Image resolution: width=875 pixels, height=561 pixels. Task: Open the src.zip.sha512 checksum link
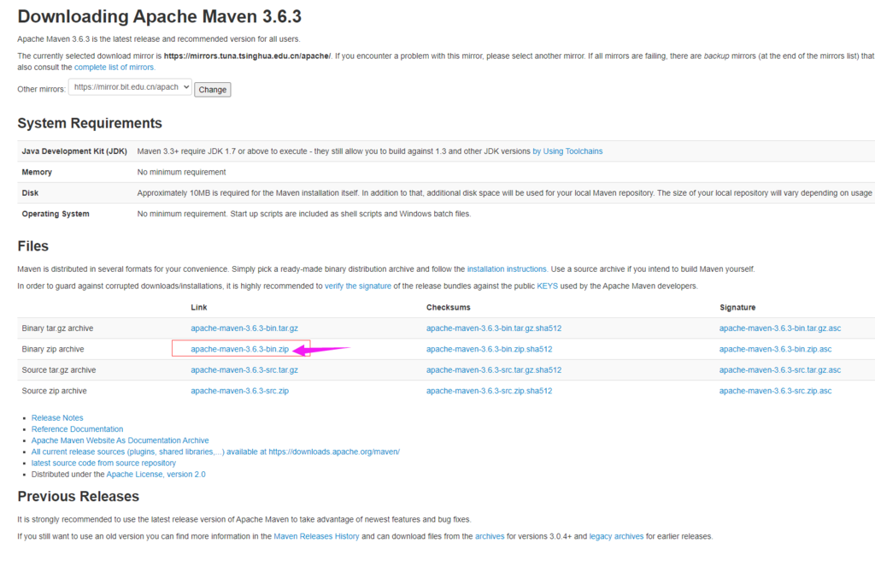click(490, 391)
